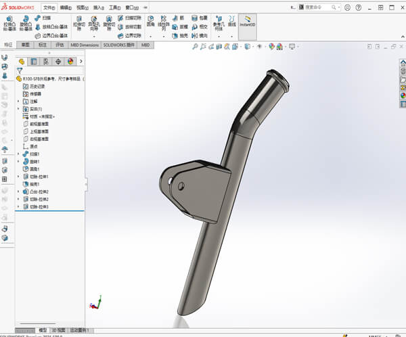This screenshot has height=337, width=406.
Task: Open the Edit Appearance color-ball icon
Action: [x=271, y=47]
